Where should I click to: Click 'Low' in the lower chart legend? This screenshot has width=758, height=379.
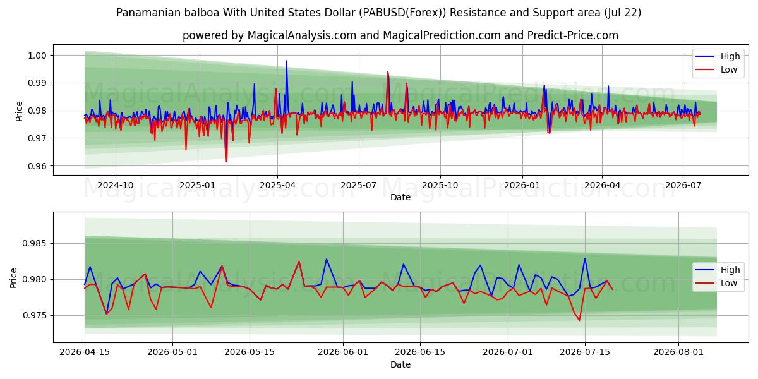[729, 283]
